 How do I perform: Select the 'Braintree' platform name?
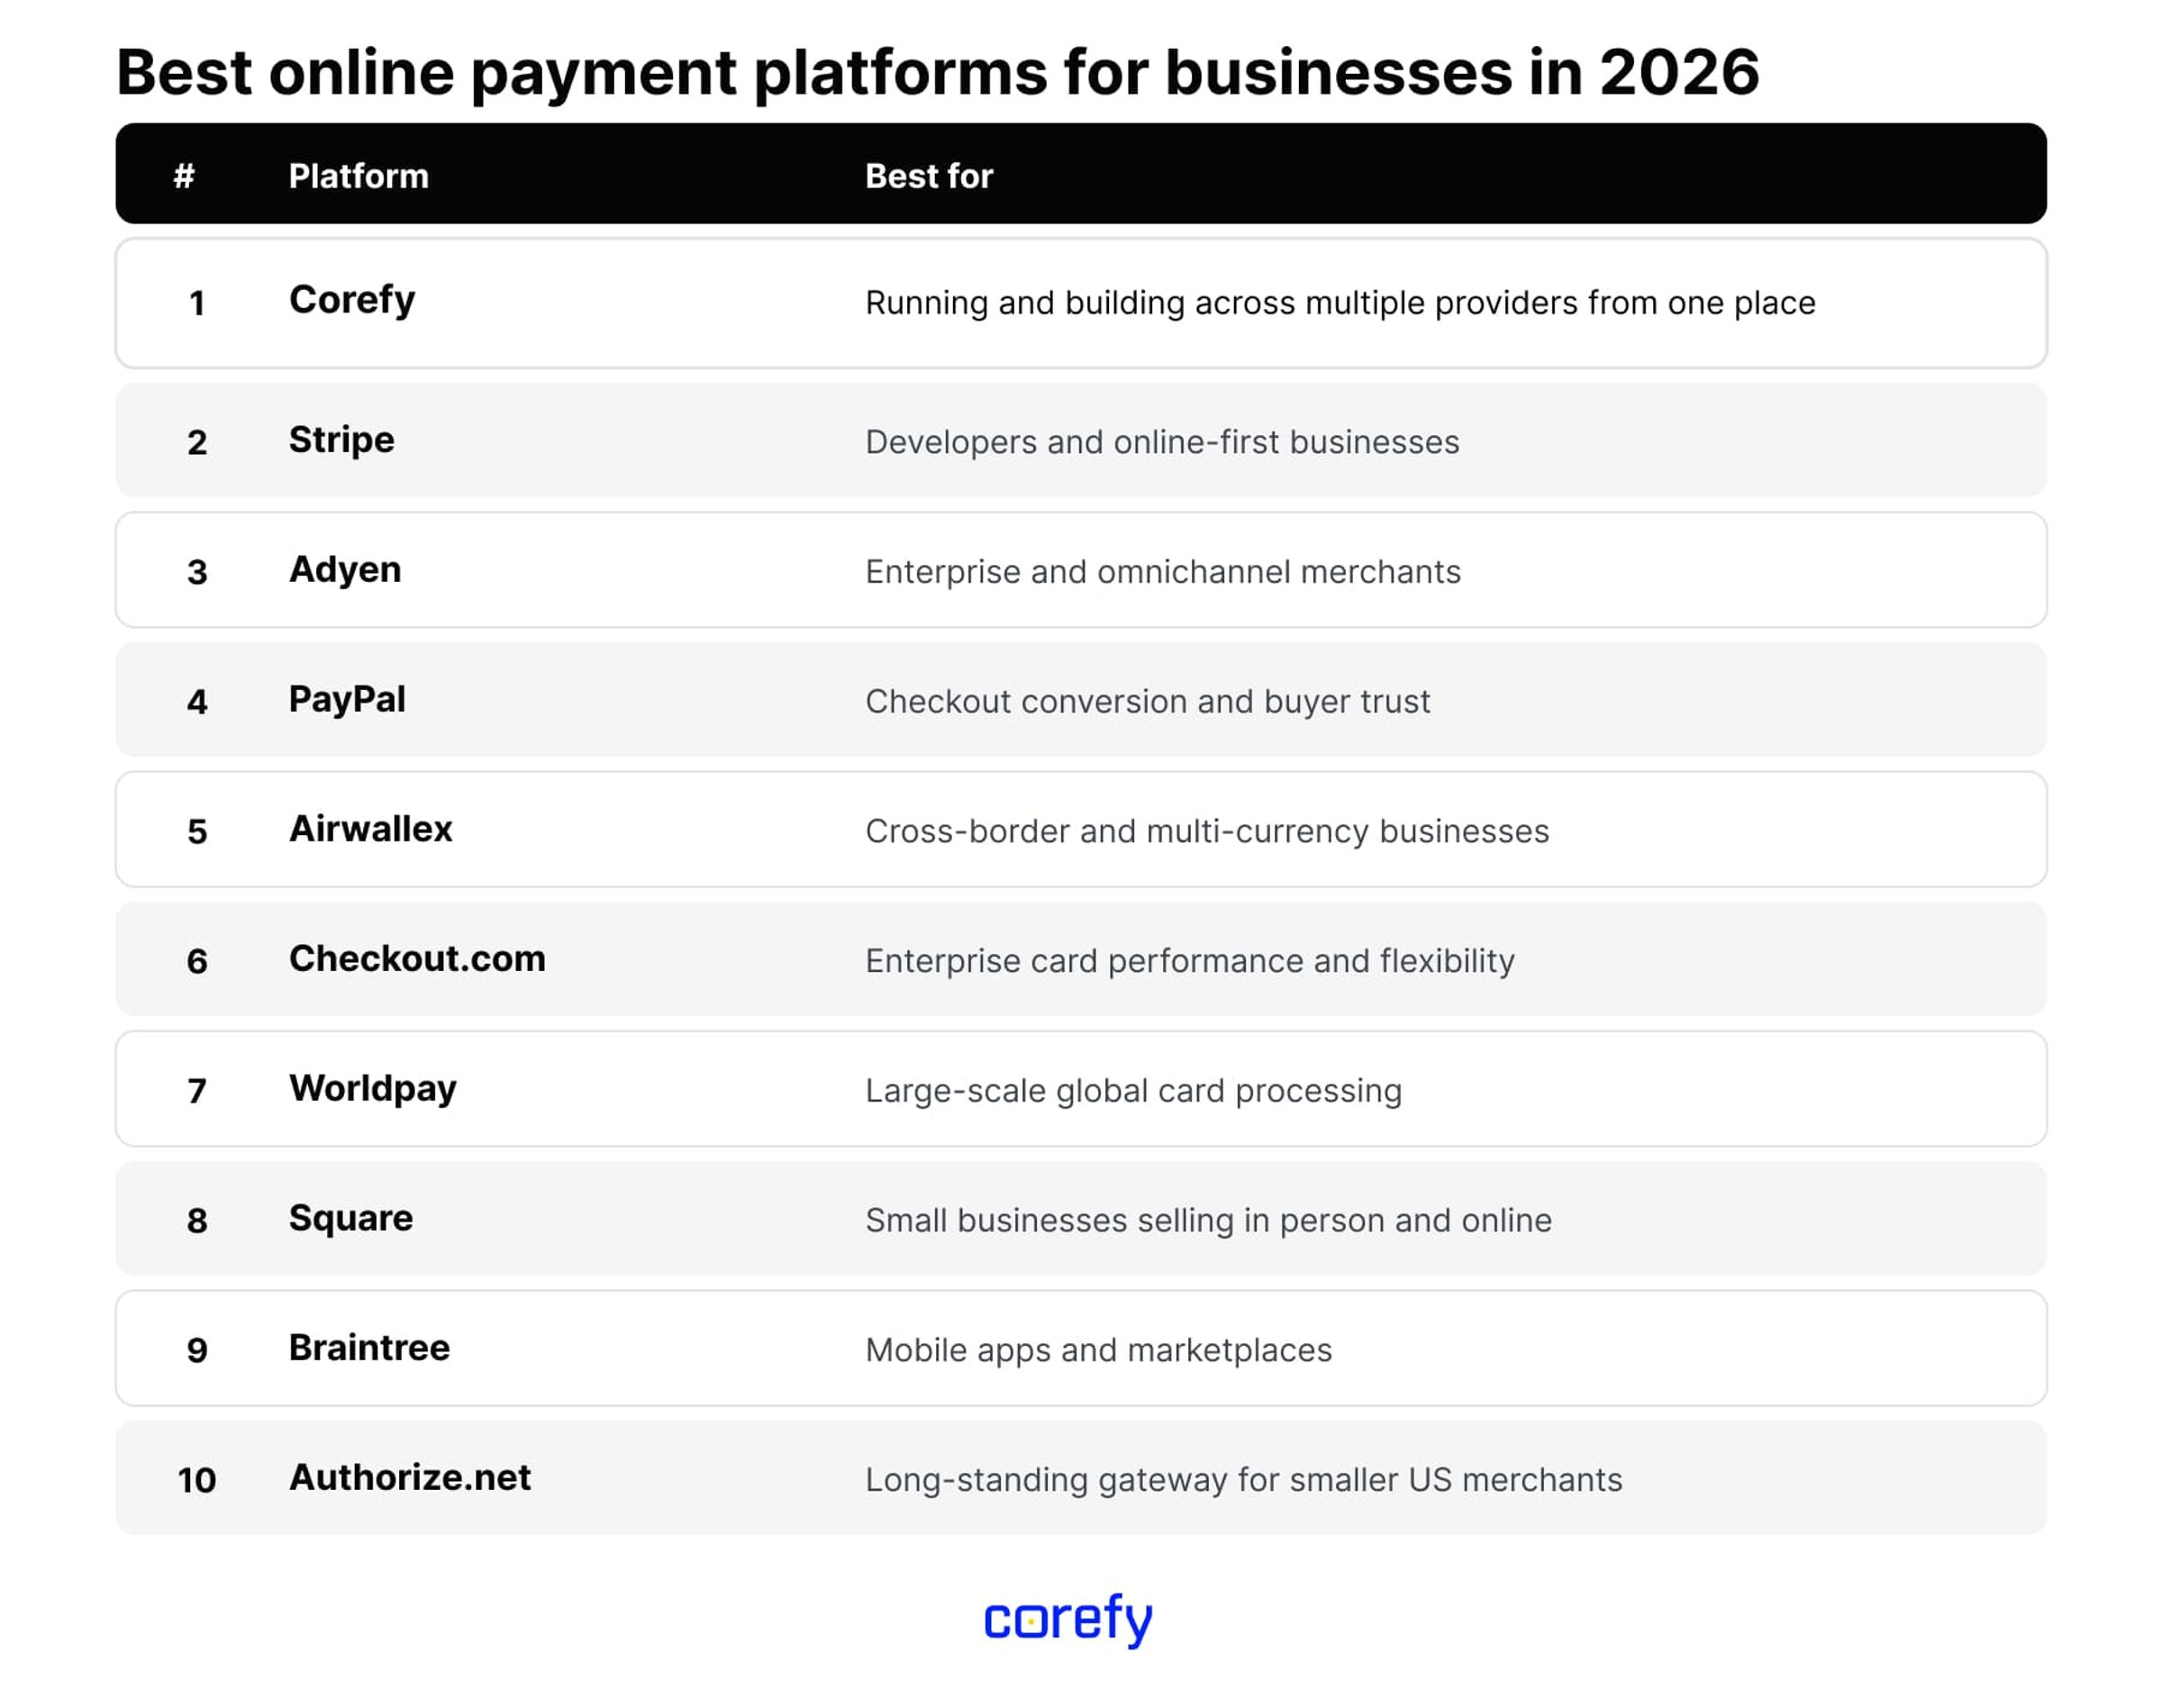click(369, 1348)
